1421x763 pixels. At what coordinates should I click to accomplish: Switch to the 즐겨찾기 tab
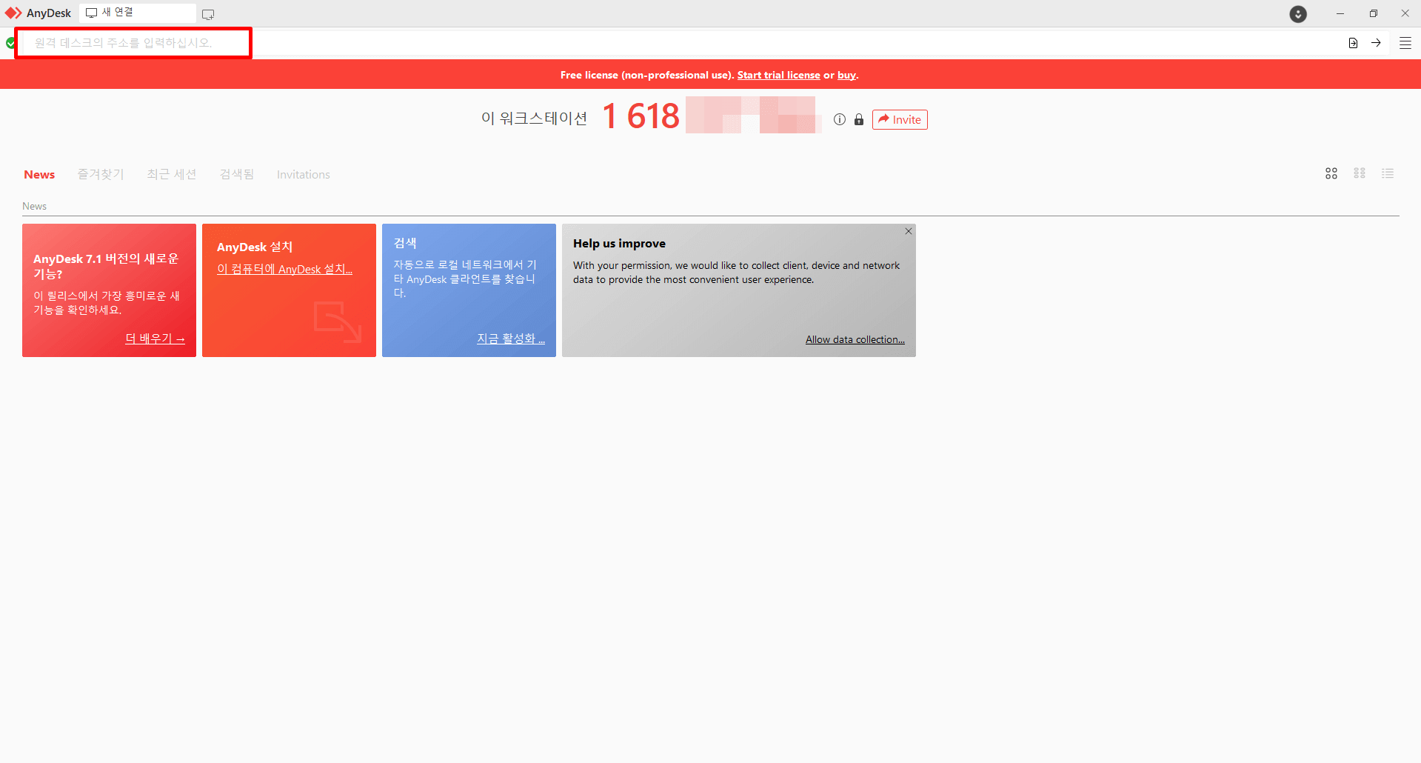tap(101, 175)
